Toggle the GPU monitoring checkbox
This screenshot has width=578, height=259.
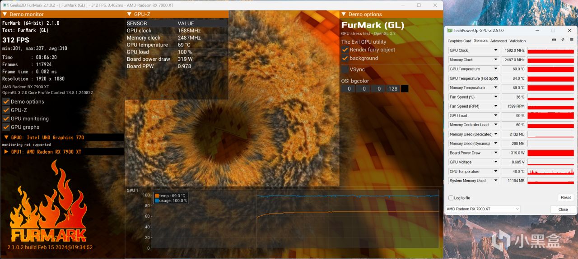(x=6, y=118)
